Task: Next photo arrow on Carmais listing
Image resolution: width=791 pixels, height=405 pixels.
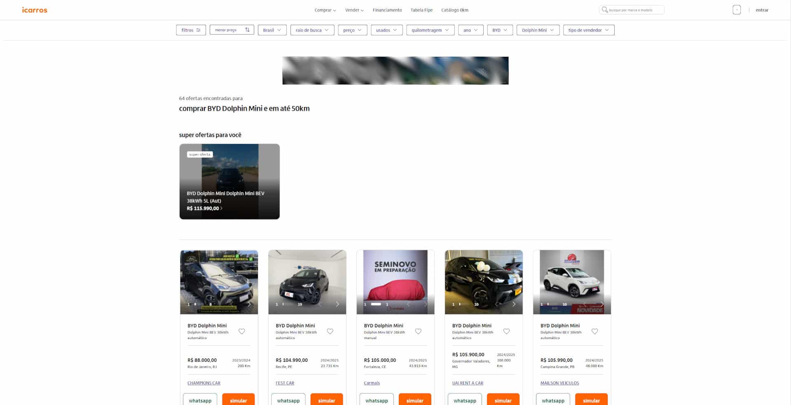Action: click(425, 304)
